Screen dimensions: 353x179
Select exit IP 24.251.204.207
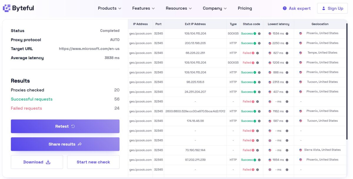(195, 92)
